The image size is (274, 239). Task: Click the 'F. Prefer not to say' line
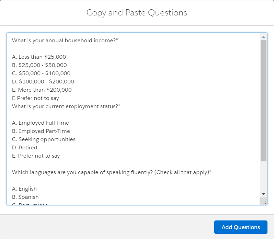(x=35, y=98)
